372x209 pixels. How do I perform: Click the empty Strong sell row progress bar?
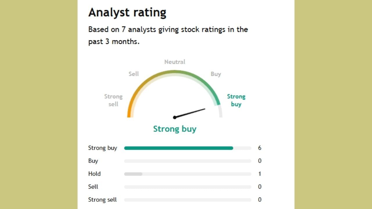coord(187,200)
